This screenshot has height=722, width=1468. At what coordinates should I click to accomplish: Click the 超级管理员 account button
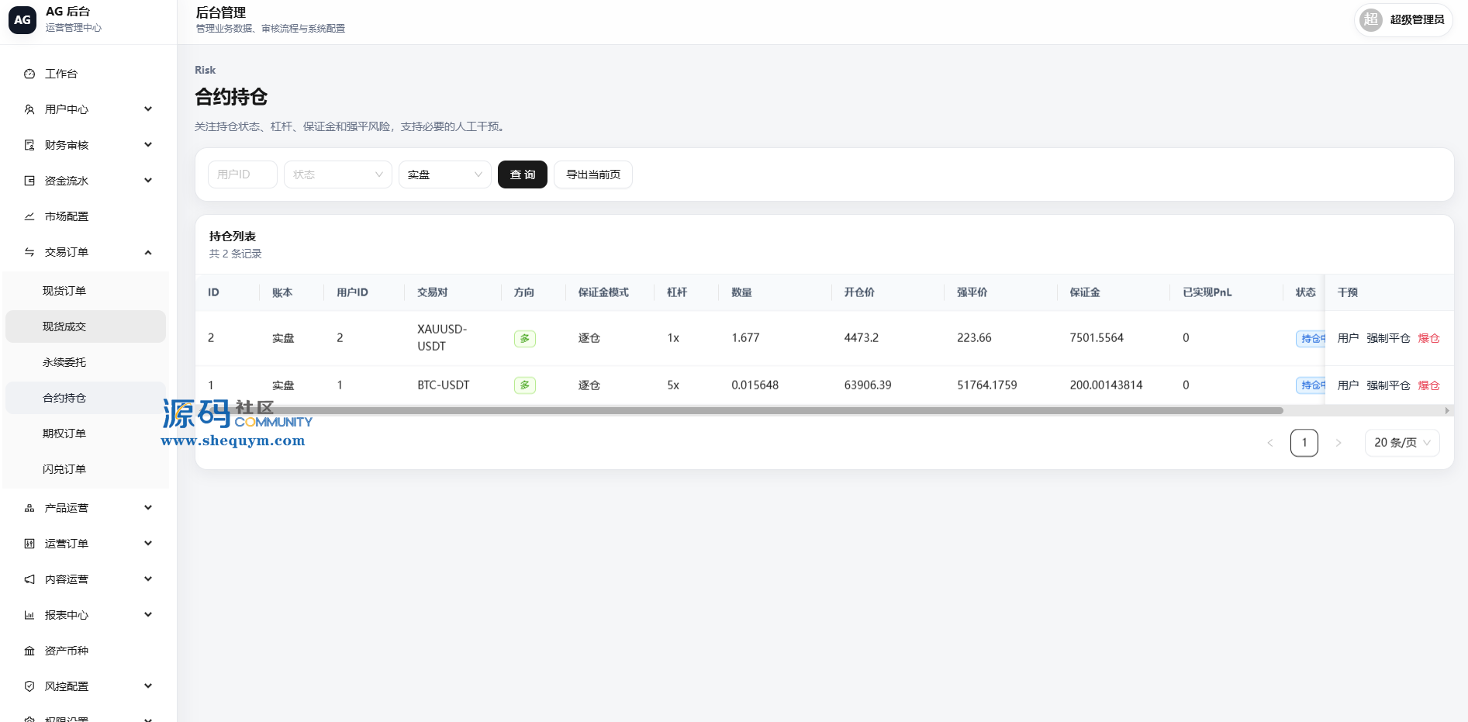point(1404,19)
